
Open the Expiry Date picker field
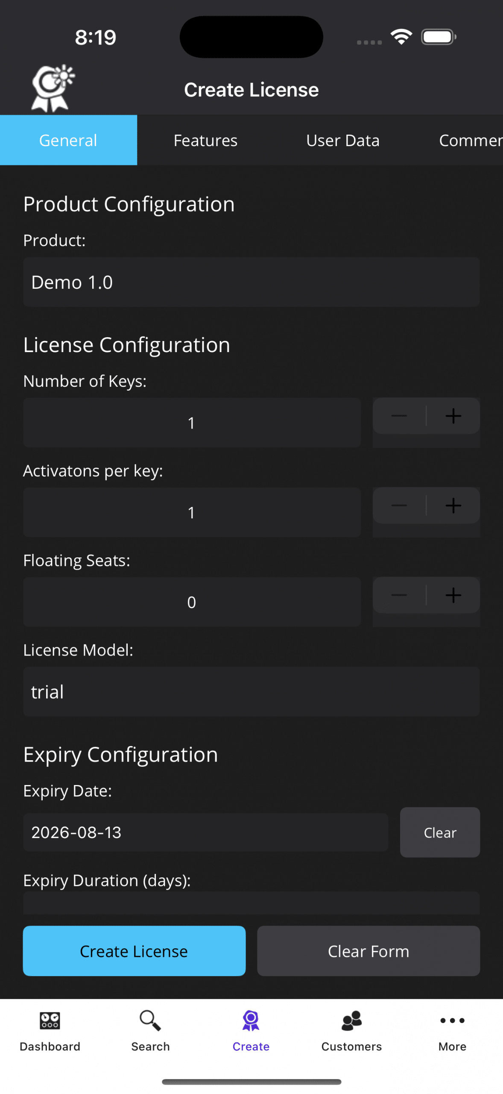tap(205, 832)
